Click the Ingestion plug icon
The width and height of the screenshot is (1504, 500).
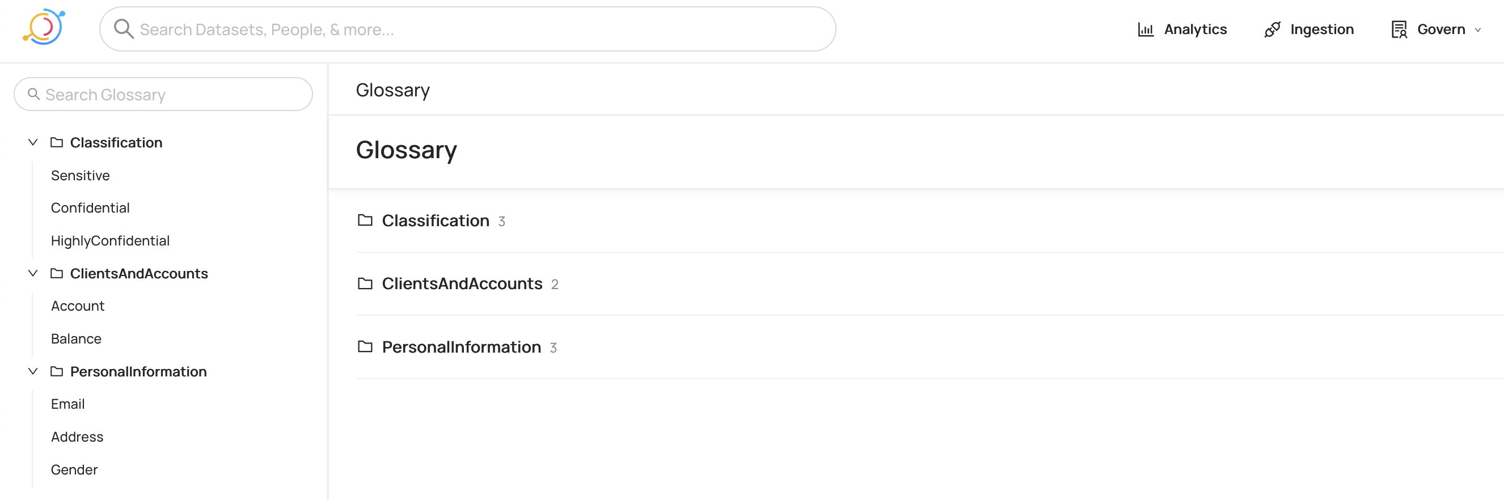1271,29
